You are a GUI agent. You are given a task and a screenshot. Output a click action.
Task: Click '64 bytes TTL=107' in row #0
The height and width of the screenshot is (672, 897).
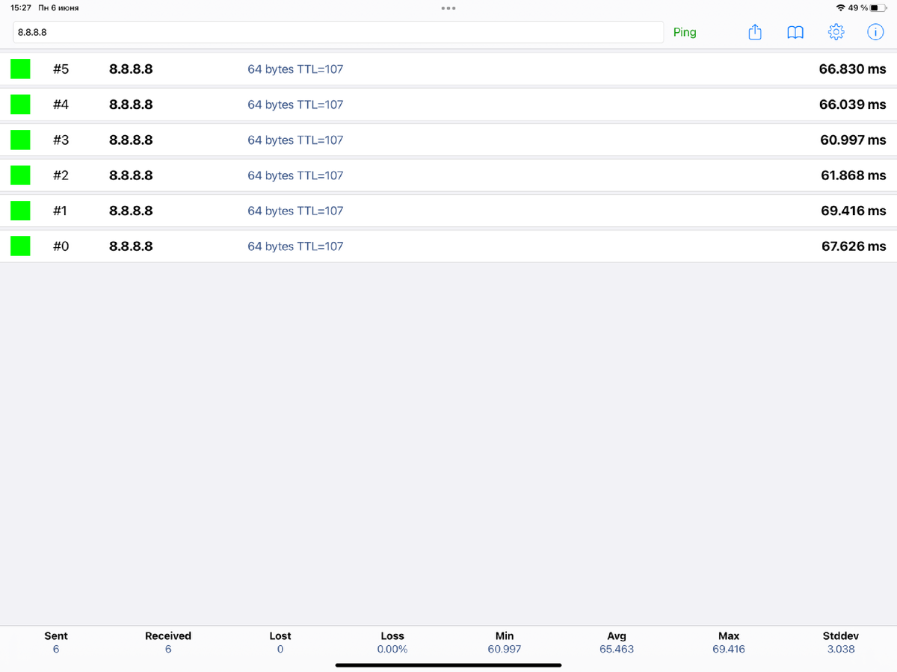(295, 246)
